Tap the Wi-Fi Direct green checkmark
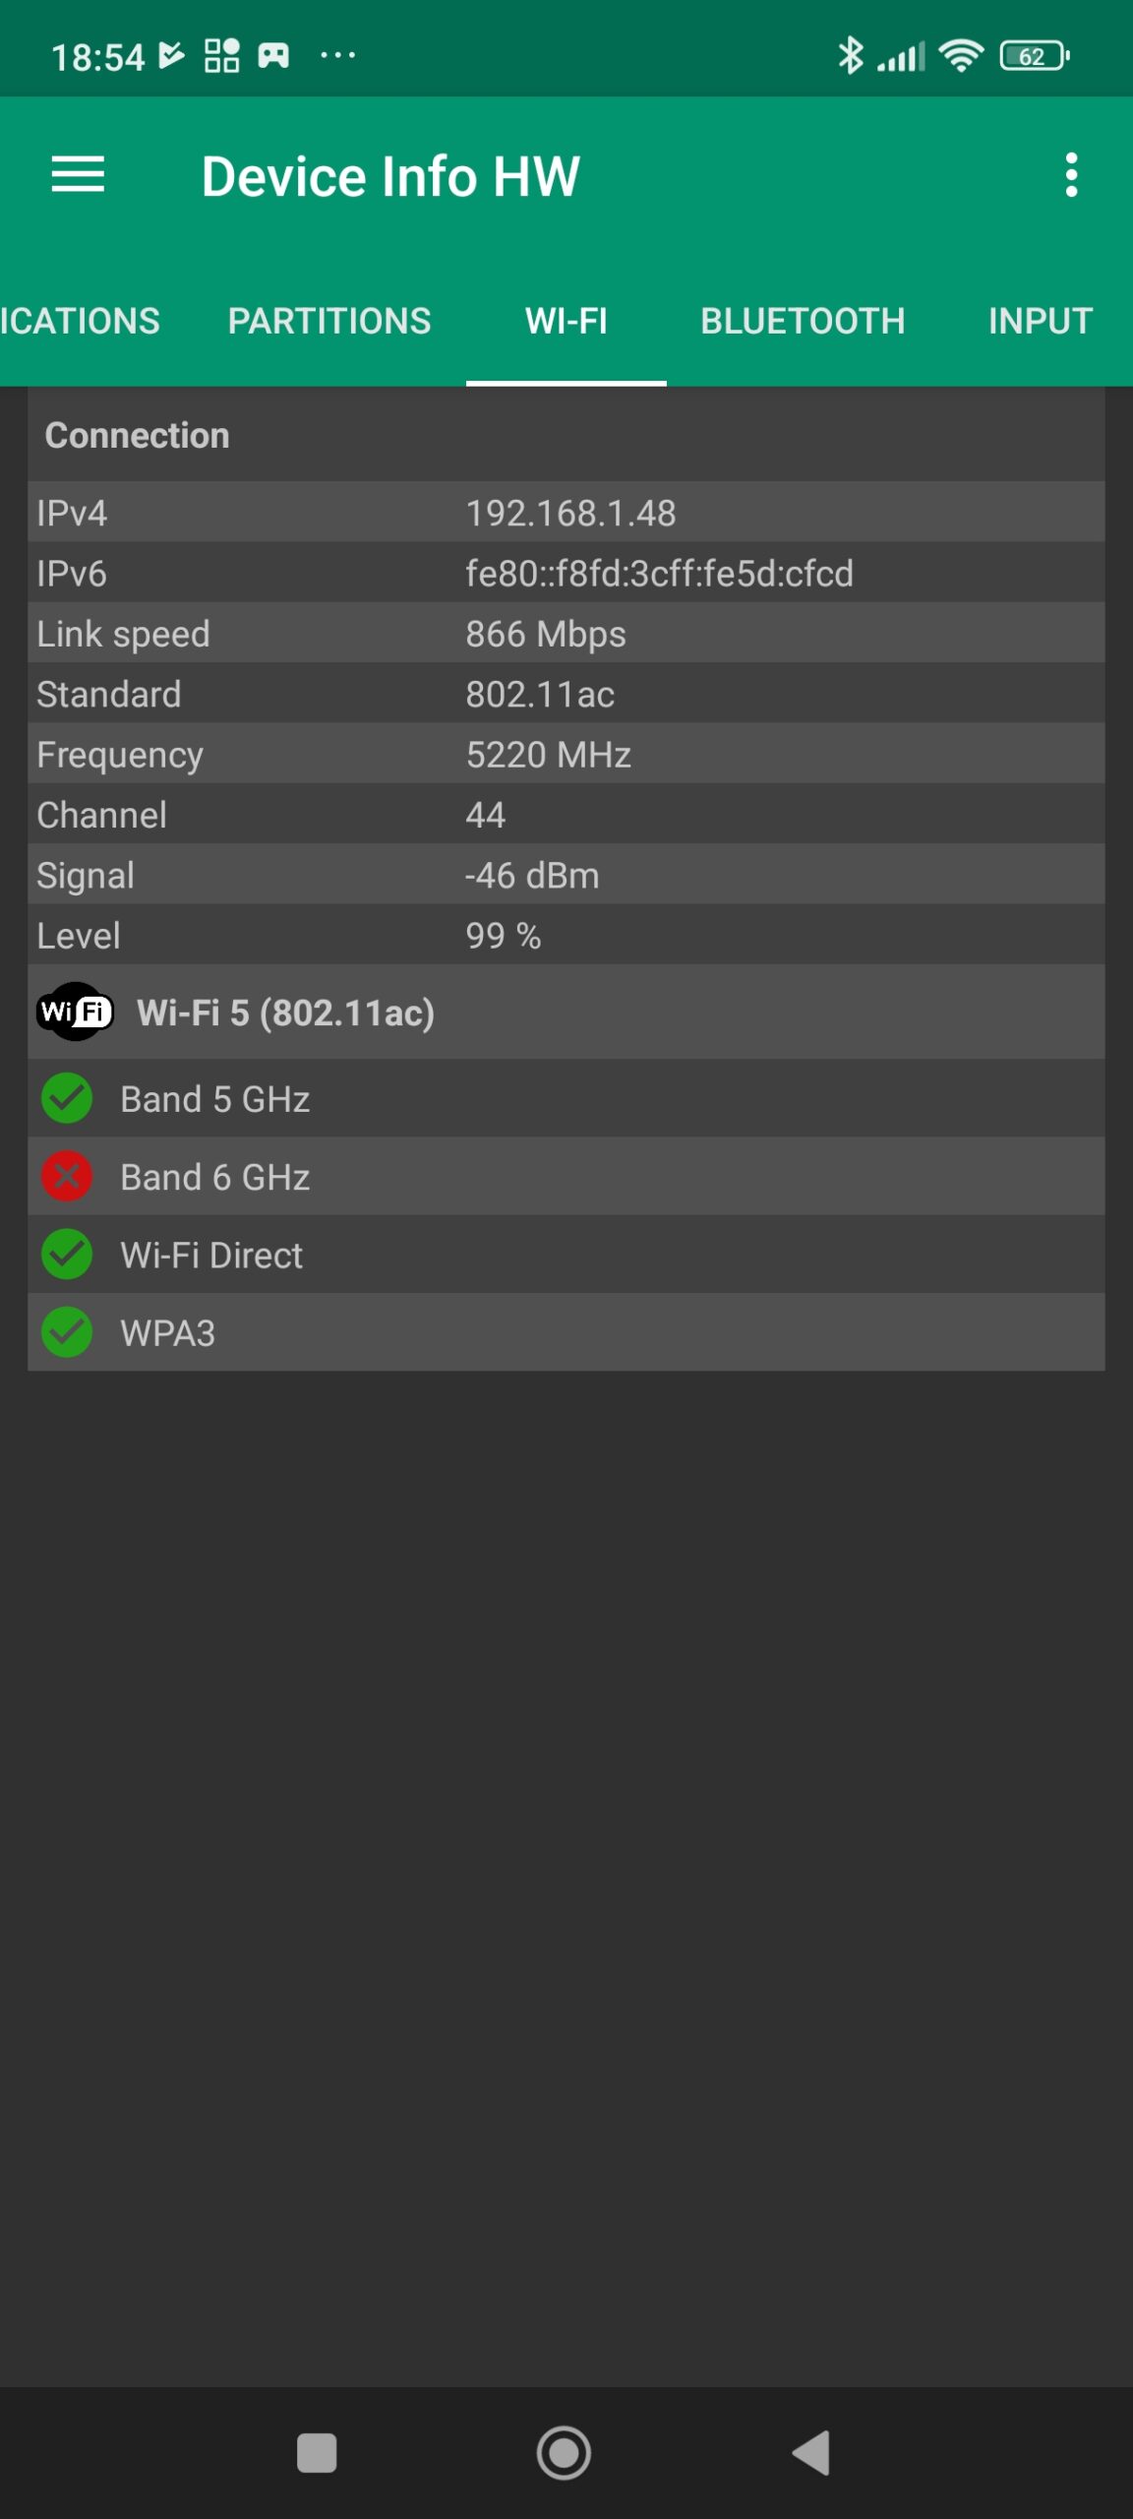 click(67, 1255)
